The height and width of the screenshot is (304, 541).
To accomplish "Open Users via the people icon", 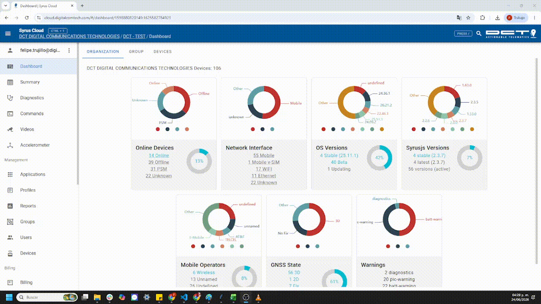I will [x=11, y=237].
